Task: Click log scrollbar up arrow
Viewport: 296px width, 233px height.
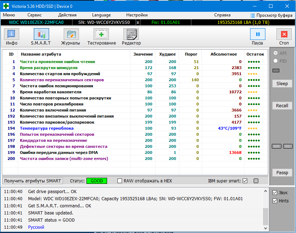Action: (x=265, y=191)
